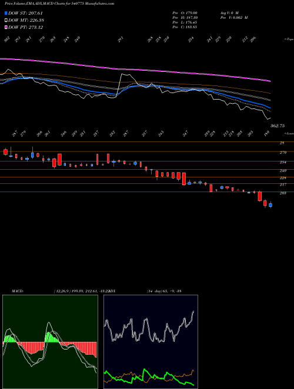The width and height of the screenshot is (294, 389).
Task: Click the last blue candlestick at chart's end
Action: pyautogui.click(x=270, y=205)
